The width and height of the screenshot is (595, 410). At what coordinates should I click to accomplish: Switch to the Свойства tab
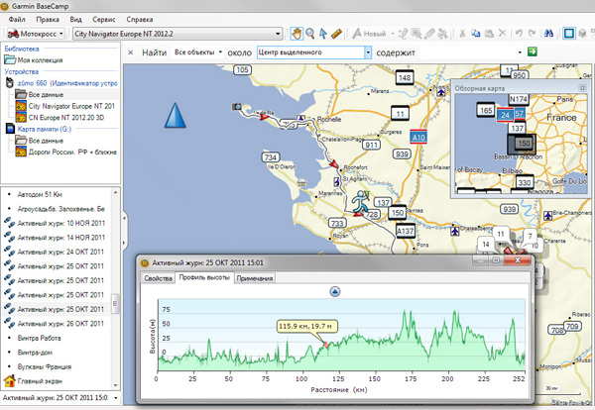(158, 278)
